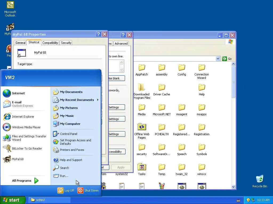
Task: Select the Help folder
Action: [202, 90]
